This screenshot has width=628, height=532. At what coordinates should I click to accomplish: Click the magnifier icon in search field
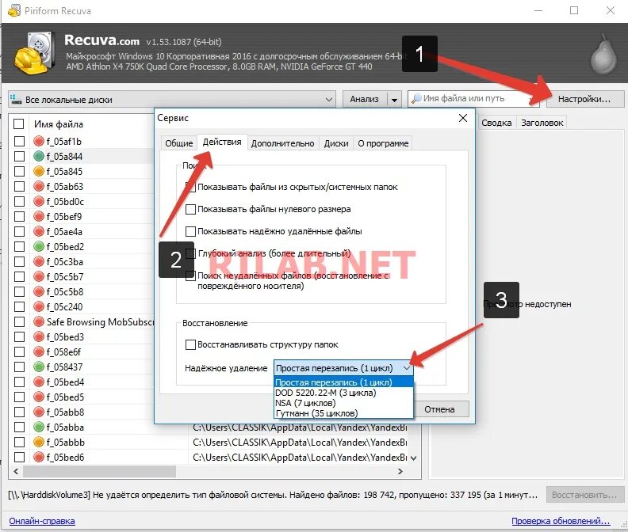pos(416,98)
